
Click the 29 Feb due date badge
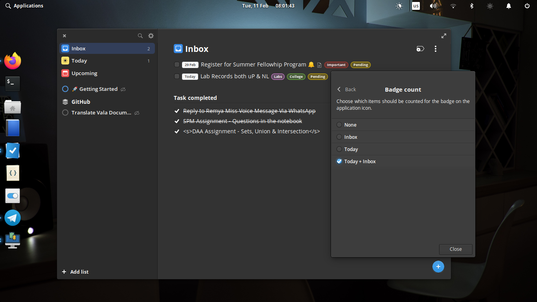pos(190,65)
